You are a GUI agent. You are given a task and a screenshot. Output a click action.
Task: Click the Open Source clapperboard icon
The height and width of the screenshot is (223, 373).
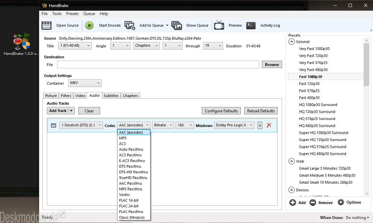coord(46,25)
